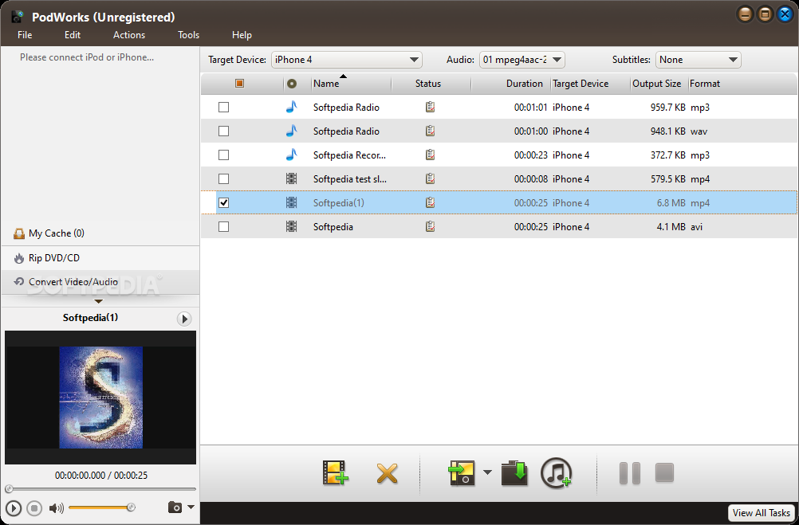Click the export to folder icon

point(515,473)
